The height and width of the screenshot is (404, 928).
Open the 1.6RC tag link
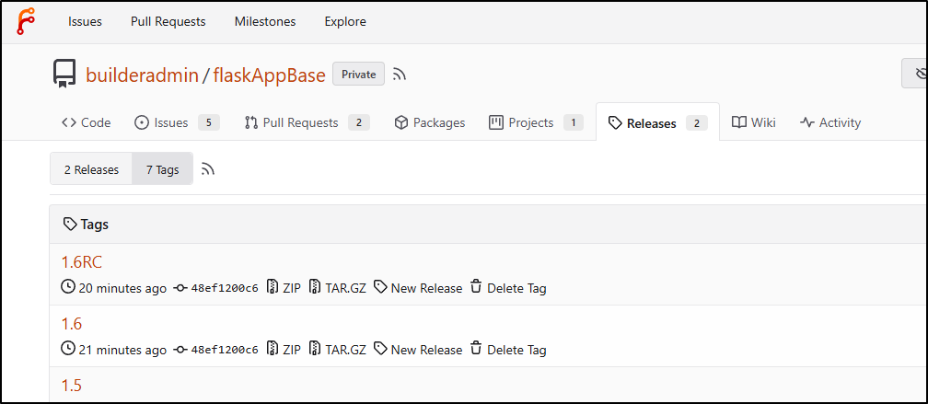tap(82, 262)
